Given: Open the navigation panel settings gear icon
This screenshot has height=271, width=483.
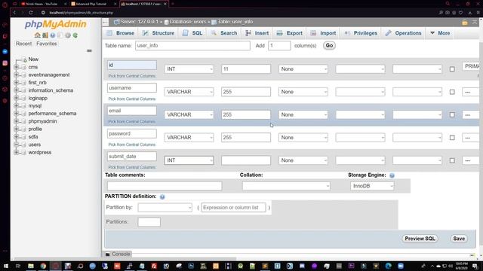Looking at the screenshot, I should point(68,35).
